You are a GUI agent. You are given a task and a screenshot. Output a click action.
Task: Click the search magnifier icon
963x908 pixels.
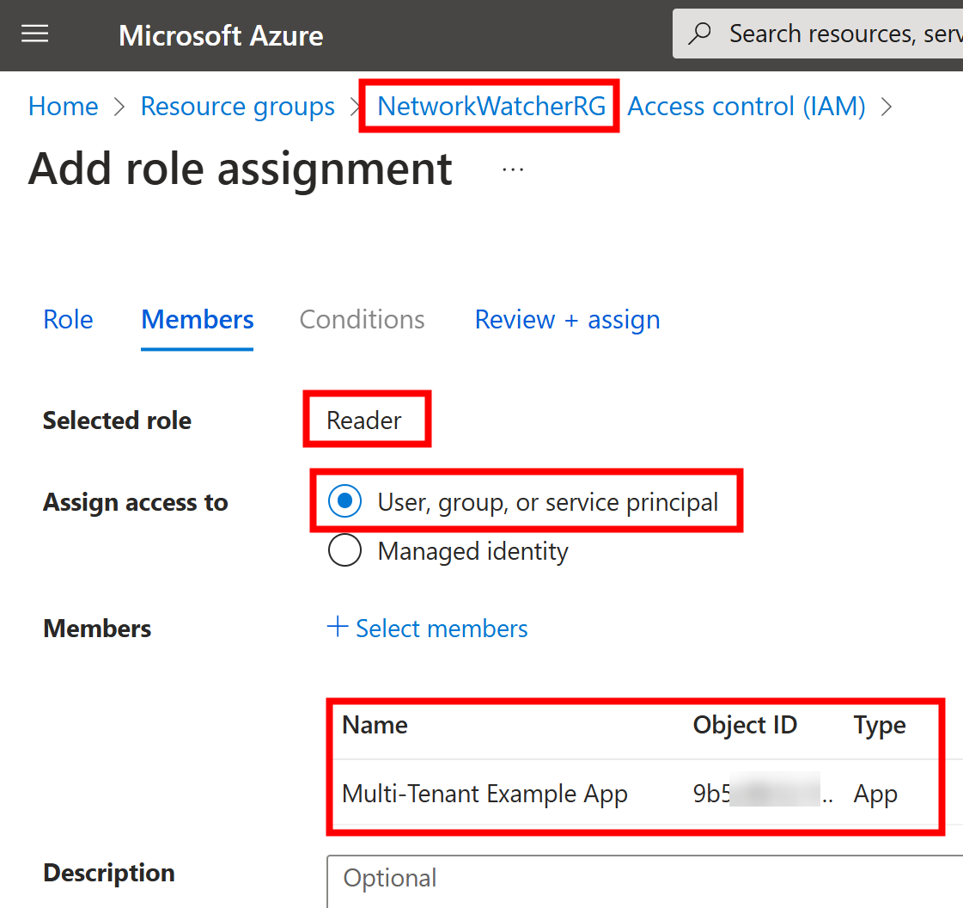699,34
